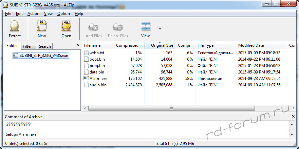The height and width of the screenshot is (149, 299).
Task: Click the Open archive toolbar icon
Action: 66,26
